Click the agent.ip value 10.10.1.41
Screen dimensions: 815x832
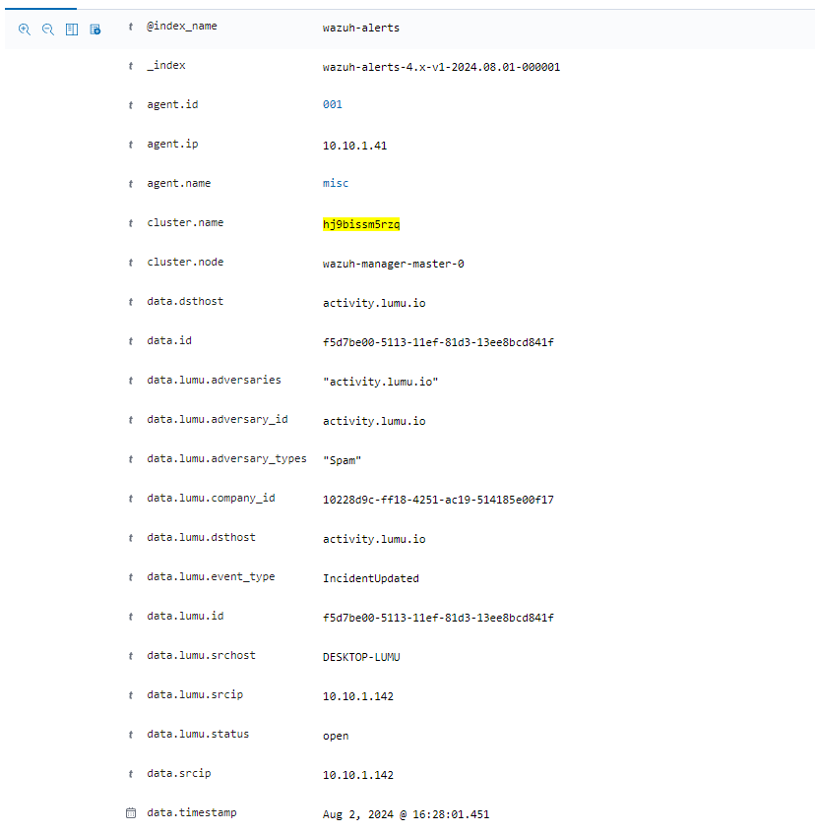point(354,146)
